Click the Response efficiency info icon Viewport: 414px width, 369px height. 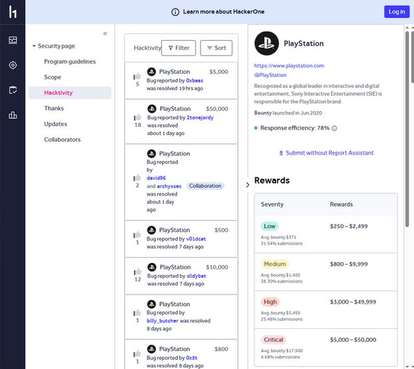tap(334, 128)
